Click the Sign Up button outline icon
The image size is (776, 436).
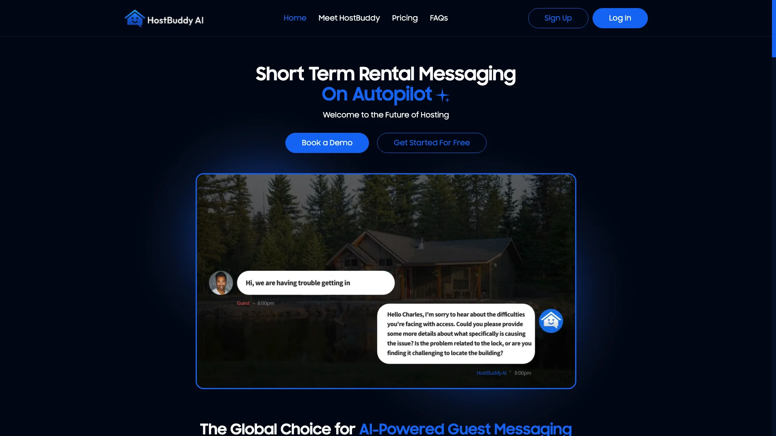click(558, 18)
